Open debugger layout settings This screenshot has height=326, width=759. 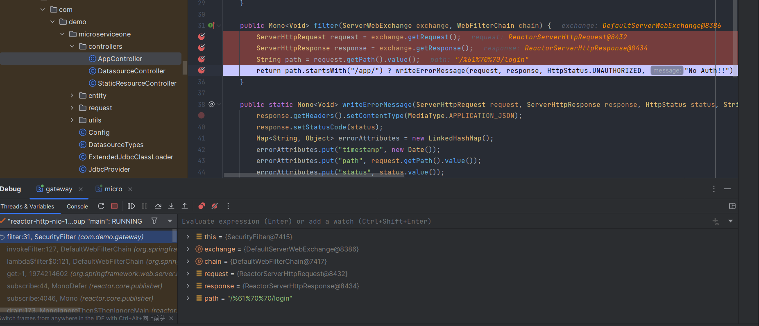732,206
